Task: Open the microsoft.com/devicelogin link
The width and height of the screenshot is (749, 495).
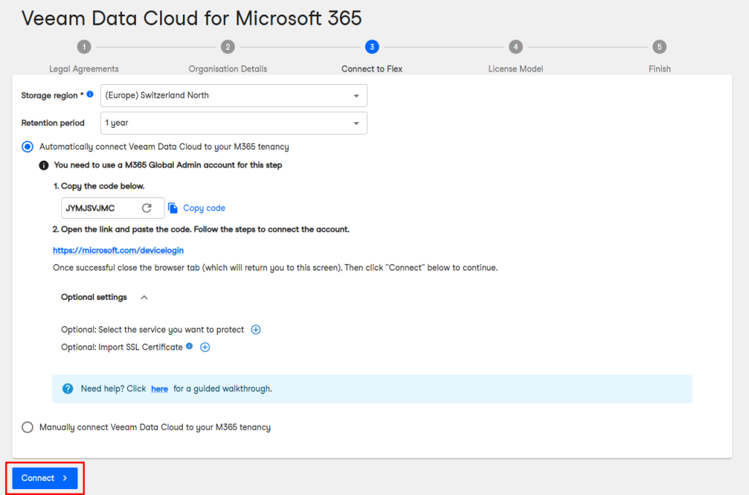Action: [118, 250]
